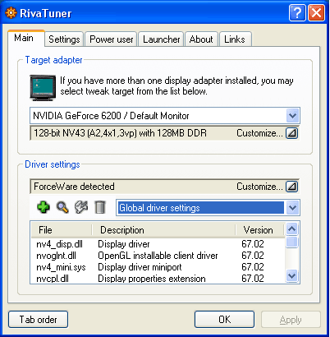Screen dimensions: 330x337
Task: Click the greyed Apply button
Action: 291,320
